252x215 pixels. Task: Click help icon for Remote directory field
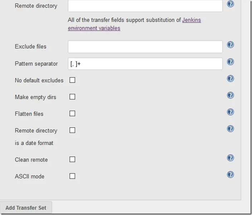click(231, 4)
